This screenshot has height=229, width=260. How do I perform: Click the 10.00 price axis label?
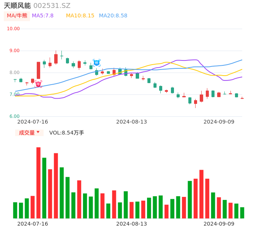point(13,29)
